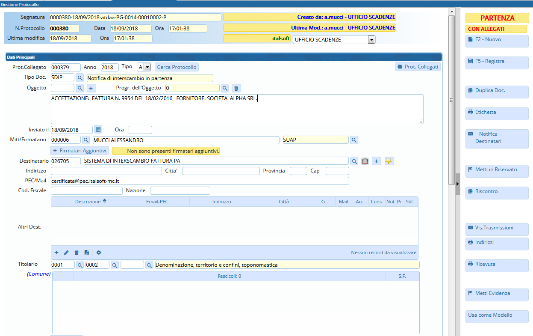Viewport: 533px width, 336px height.
Task: Add a record in Altri Dest. grid
Action: click(56, 253)
